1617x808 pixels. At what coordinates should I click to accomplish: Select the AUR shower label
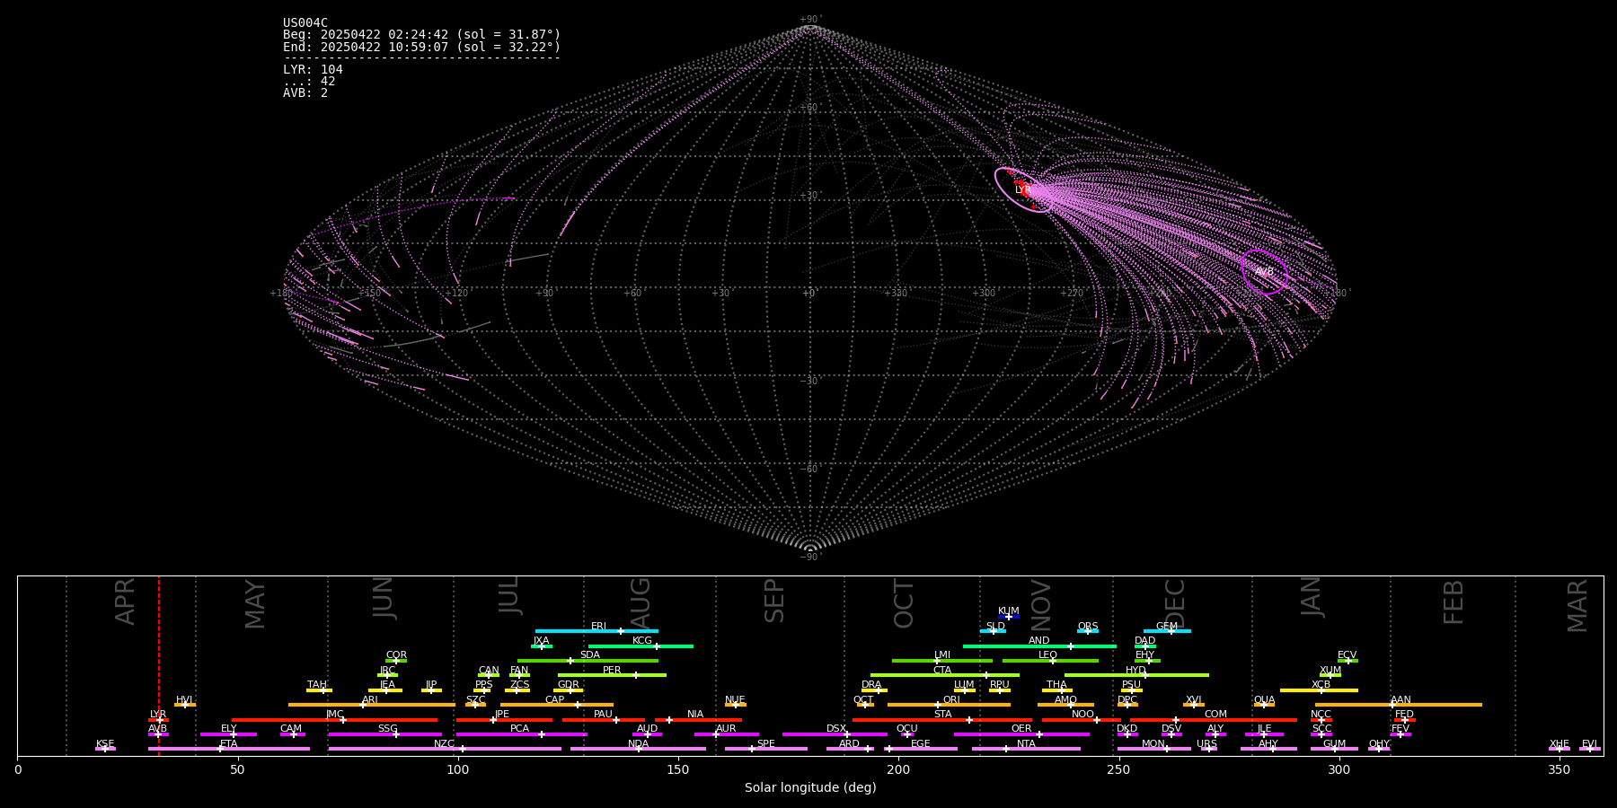pyautogui.click(x=726, y=729)
